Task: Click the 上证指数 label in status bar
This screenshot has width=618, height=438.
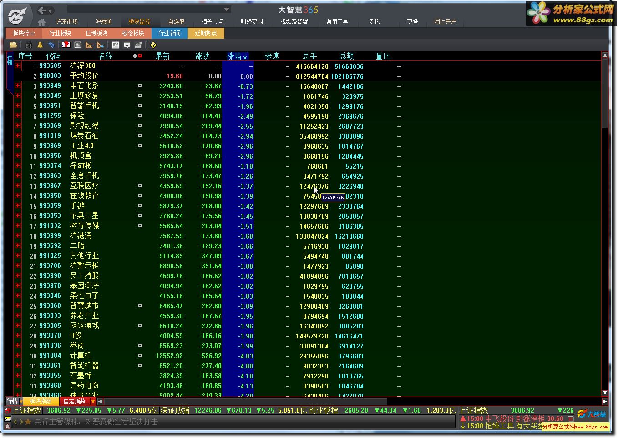Action: click(x=27, y=410)
